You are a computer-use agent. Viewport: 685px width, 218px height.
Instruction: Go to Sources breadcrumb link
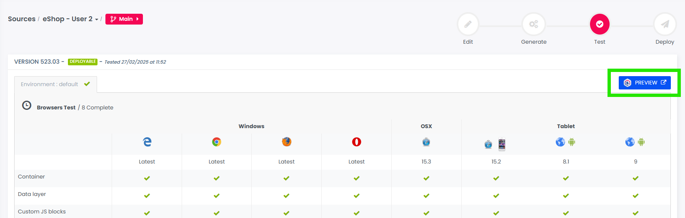point(22,19)
